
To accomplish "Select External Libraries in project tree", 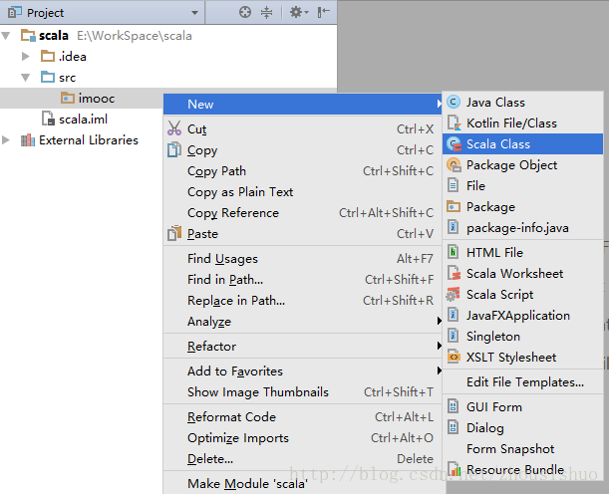I will click(89, 140).
